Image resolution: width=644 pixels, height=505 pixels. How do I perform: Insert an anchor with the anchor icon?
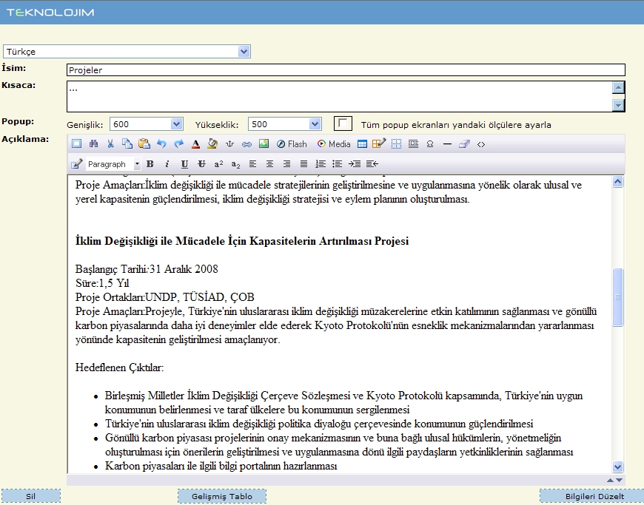(229, 144)
